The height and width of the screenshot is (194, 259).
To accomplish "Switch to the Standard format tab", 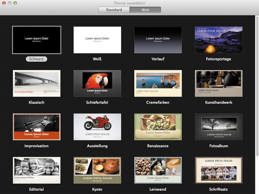I will pos(114,10).
